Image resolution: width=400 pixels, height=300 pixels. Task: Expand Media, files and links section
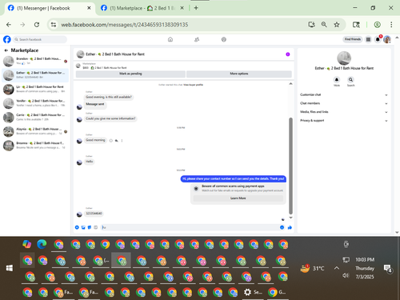343,112
